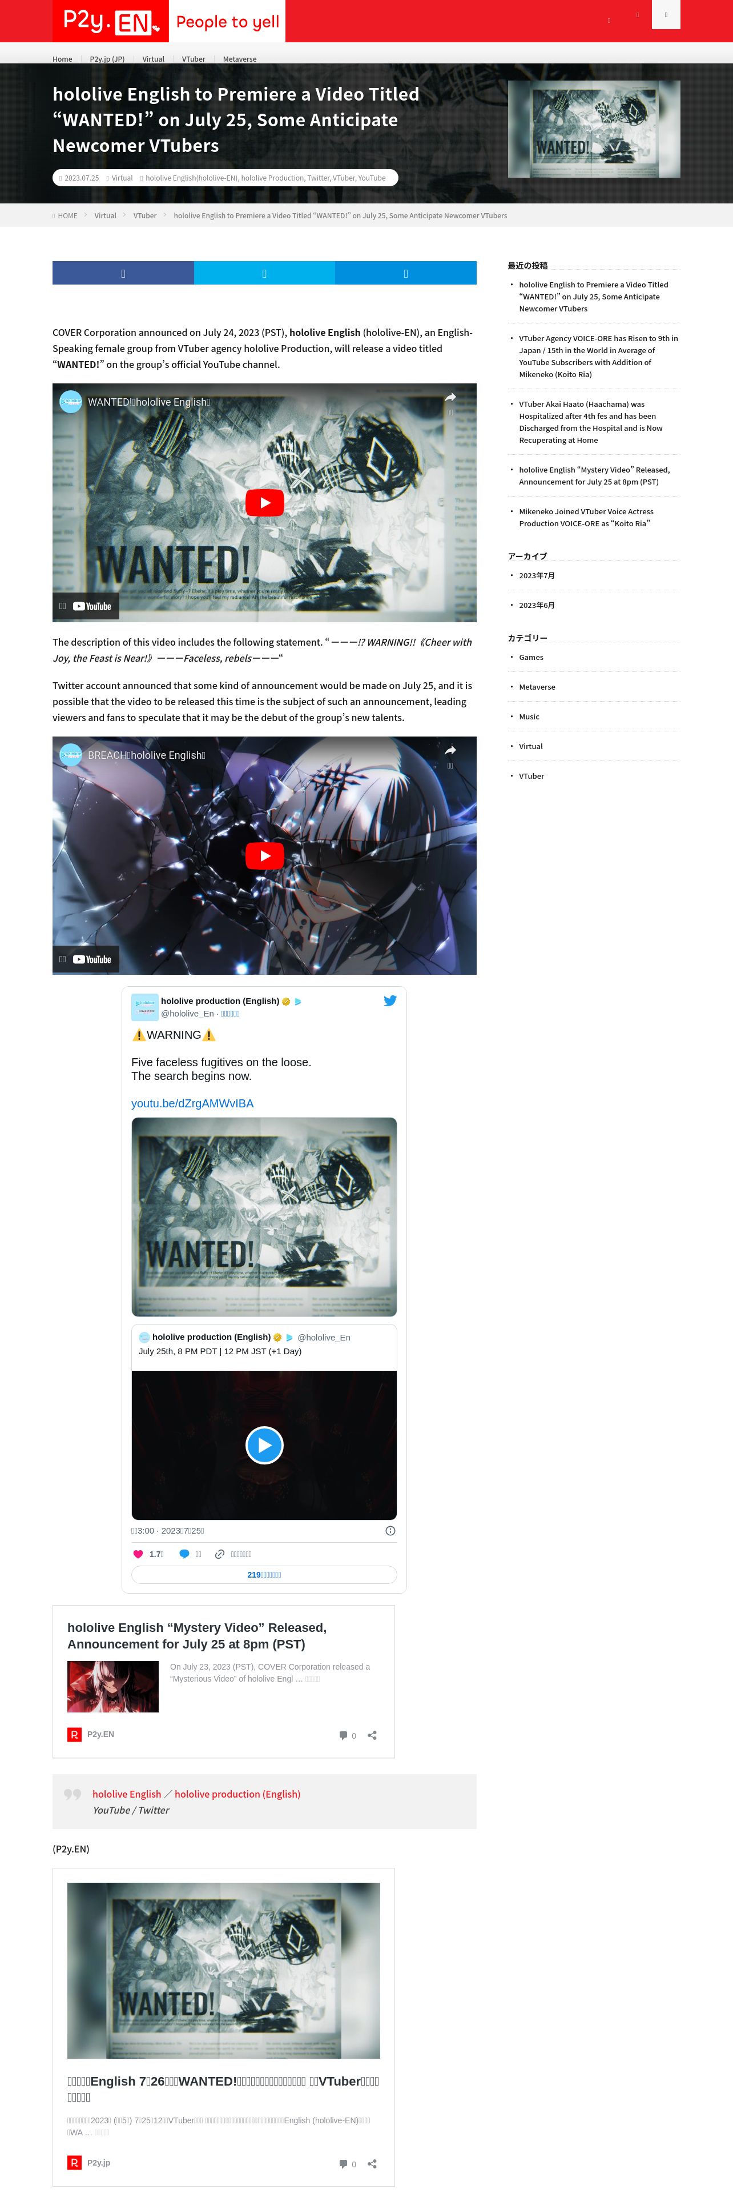Open archive 2023年7月
Screen dimensions: 733x2201
537,576
